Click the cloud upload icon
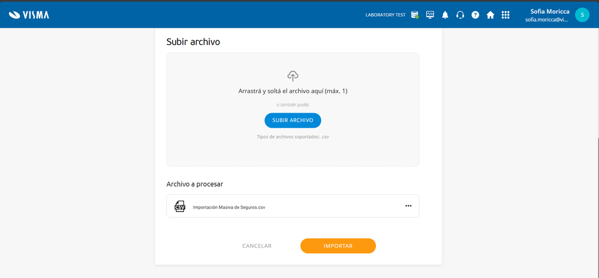 pos(293,75)
